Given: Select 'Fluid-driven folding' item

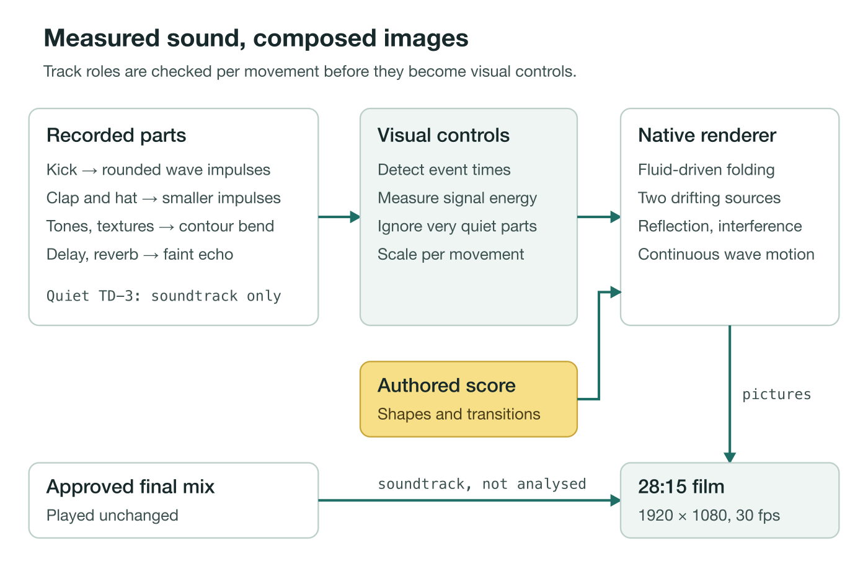Looking at the screenshot, I should pyautogui.click(x=706, y=170).
